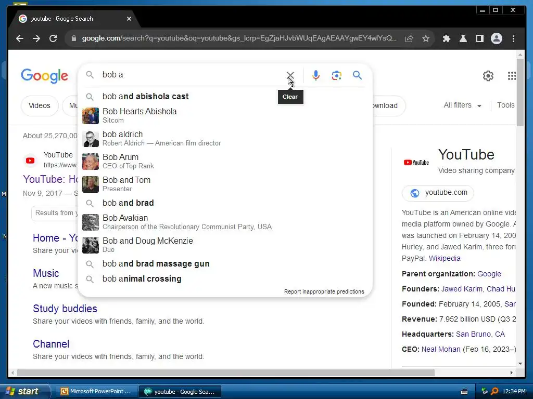Click scroll down arrow on vertical scrollbar

tap(520, 363)
